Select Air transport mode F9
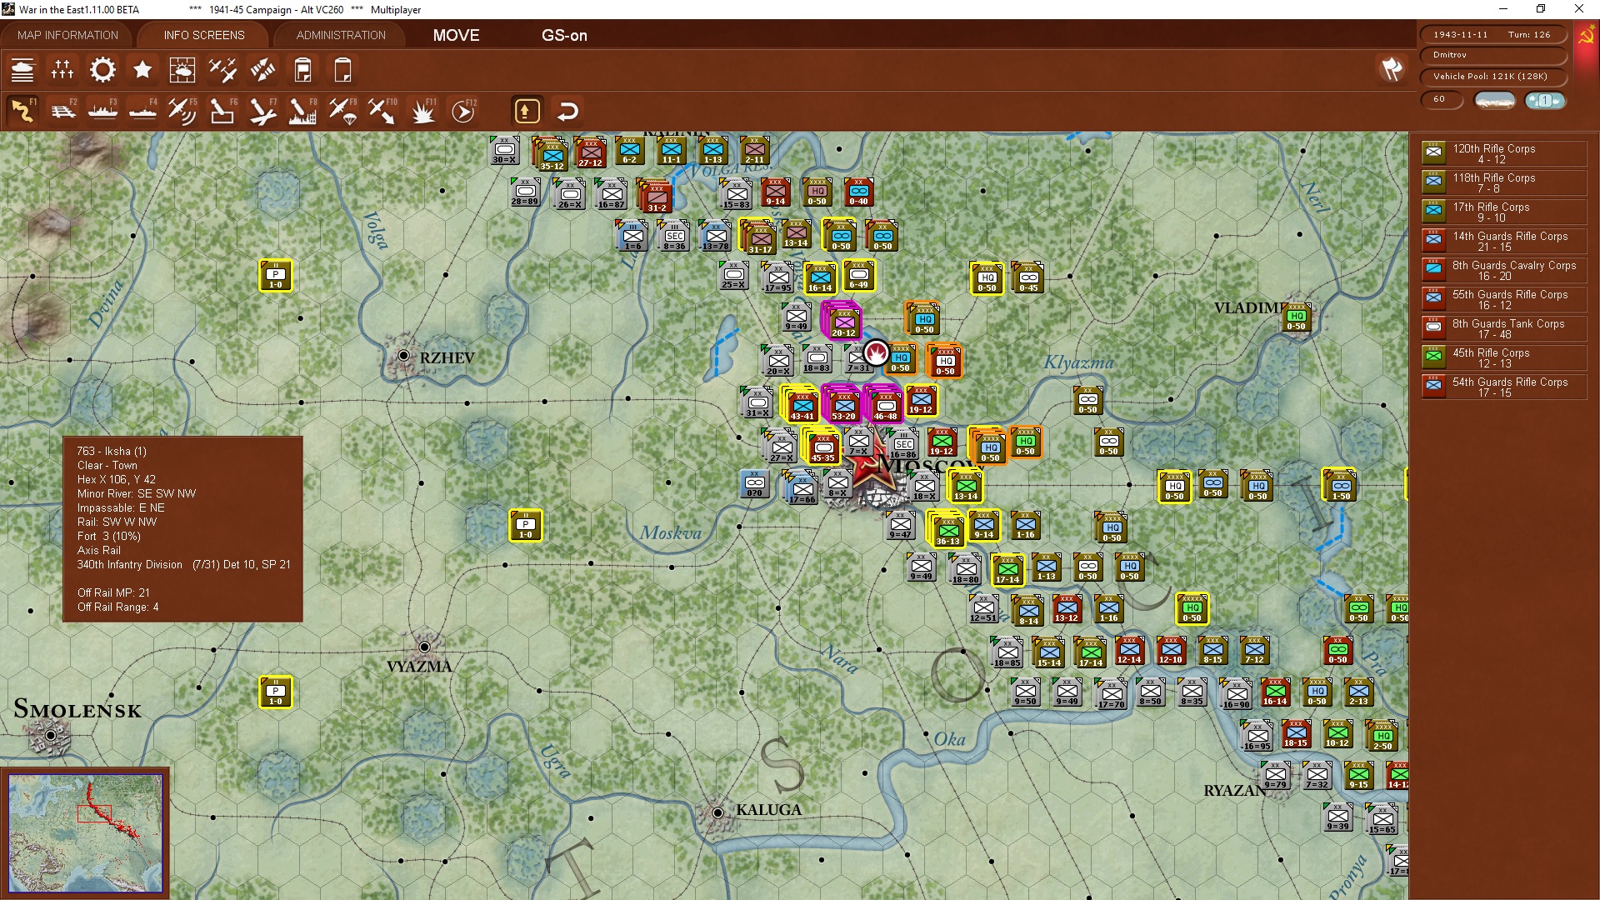This screenshot has width=1600, height=900. pos(342,111)
